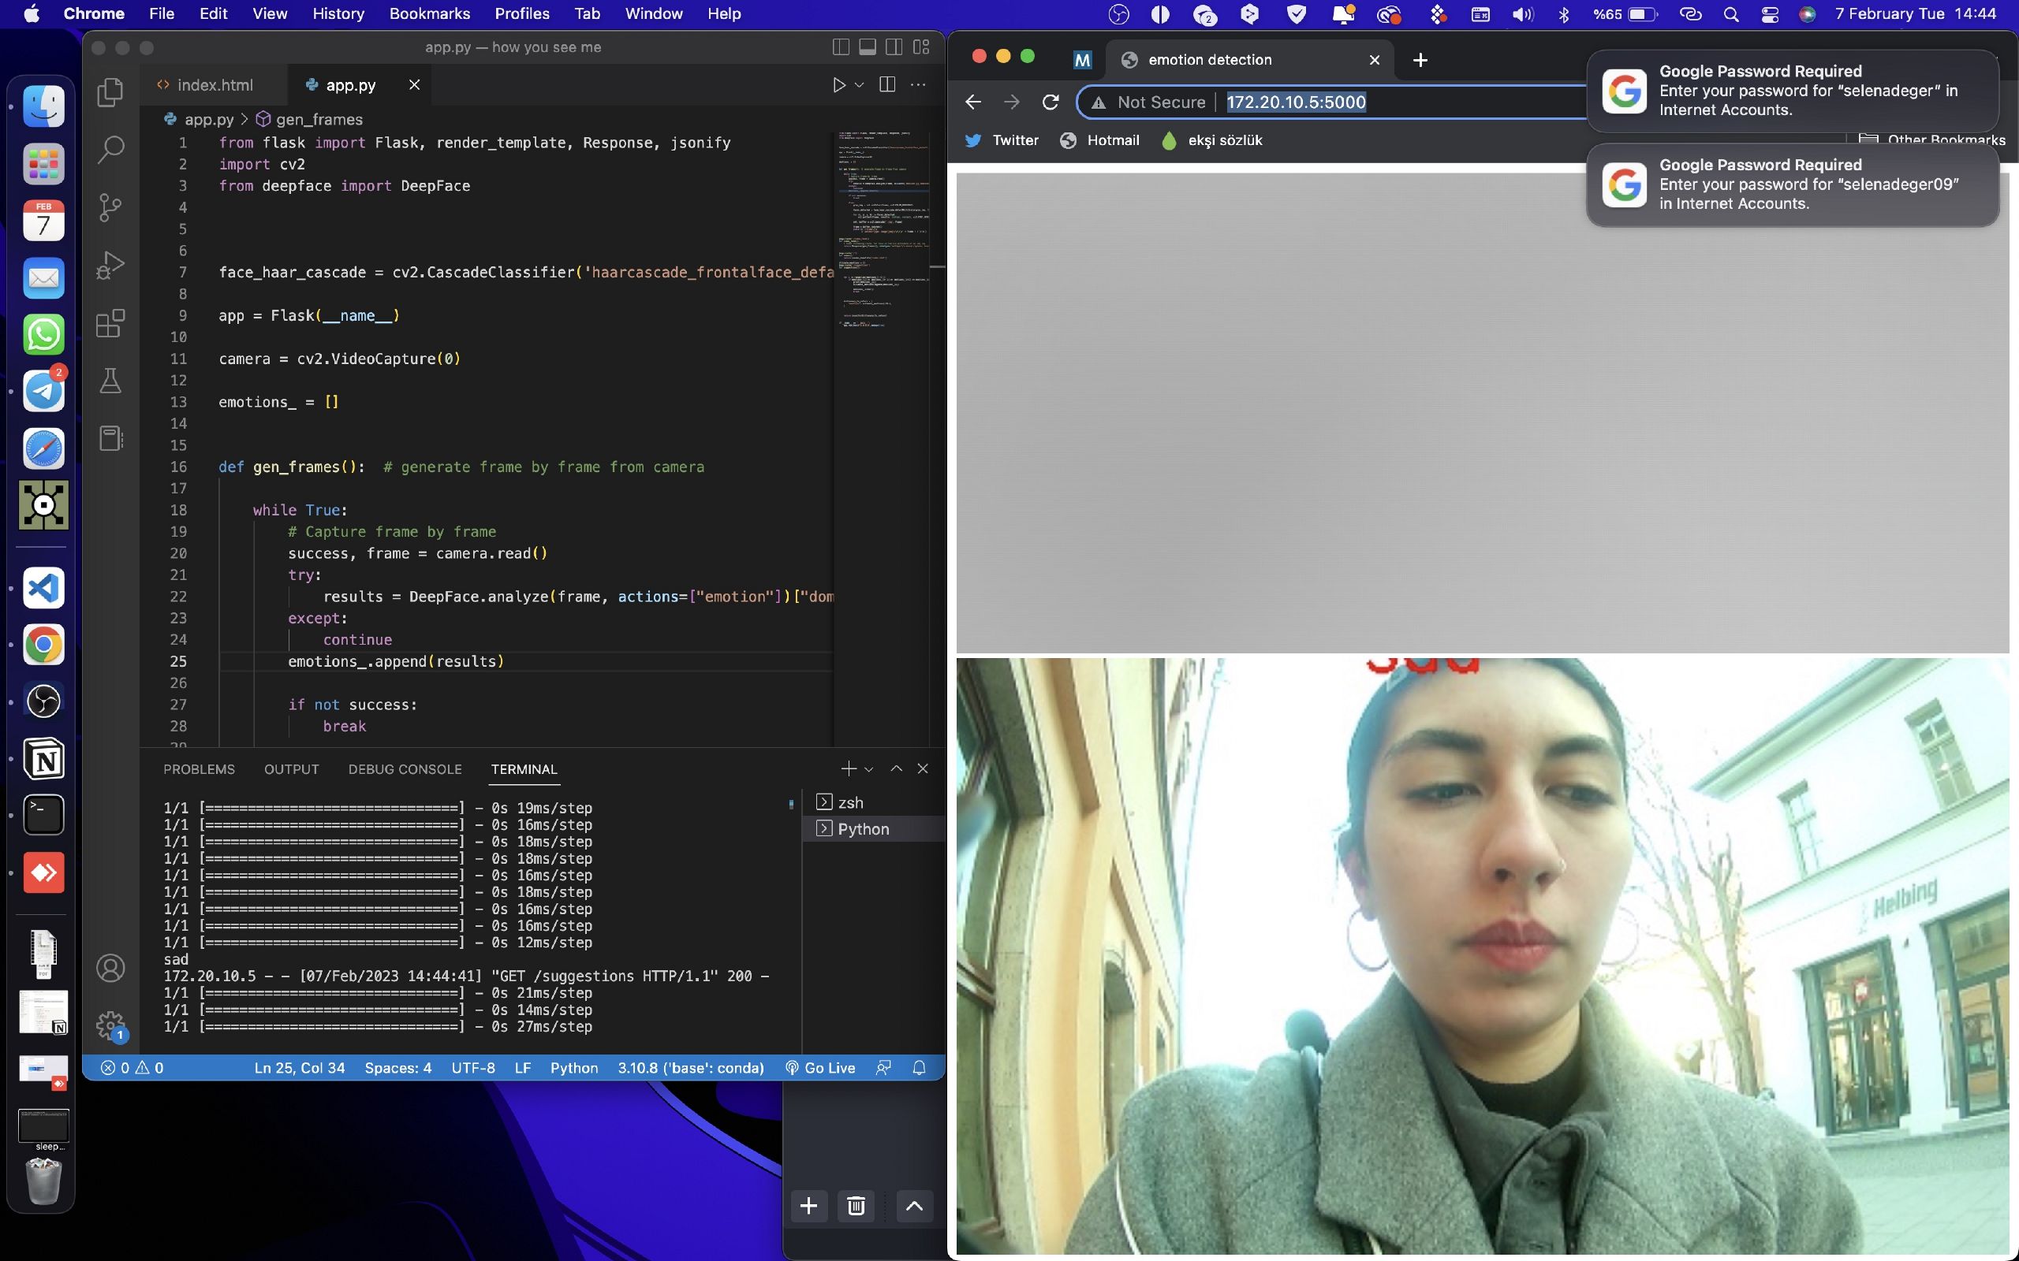Open Notion from the Dock
The width and height of the screenshot is (2019, 1261).
(43, 758)
